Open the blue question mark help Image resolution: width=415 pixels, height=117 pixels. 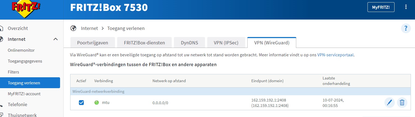tap(406, 28)
